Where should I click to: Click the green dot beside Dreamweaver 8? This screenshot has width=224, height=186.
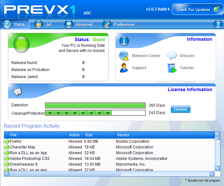(x=7, y=164)
